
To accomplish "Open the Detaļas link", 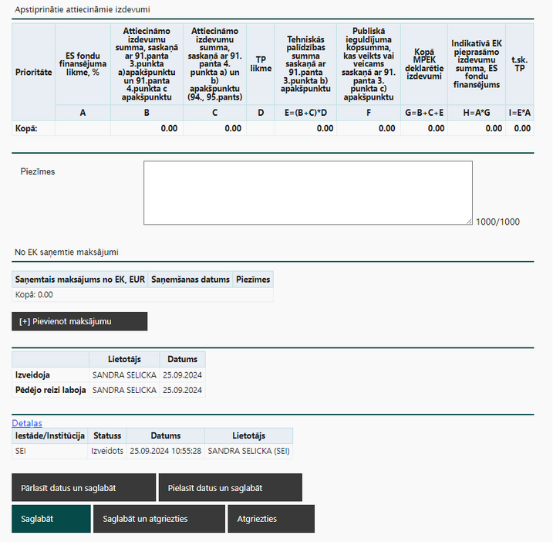I will click(27, 423).
